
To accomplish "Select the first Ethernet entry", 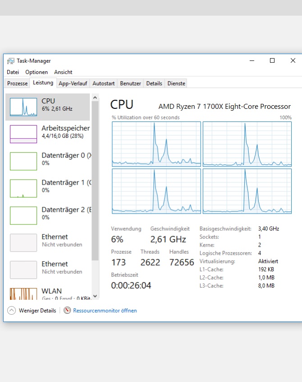I will [48, 242].
